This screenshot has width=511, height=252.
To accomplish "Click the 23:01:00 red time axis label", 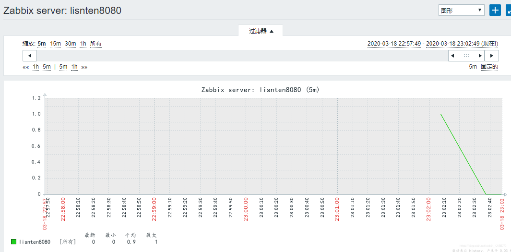I will [x=338, y=209].
